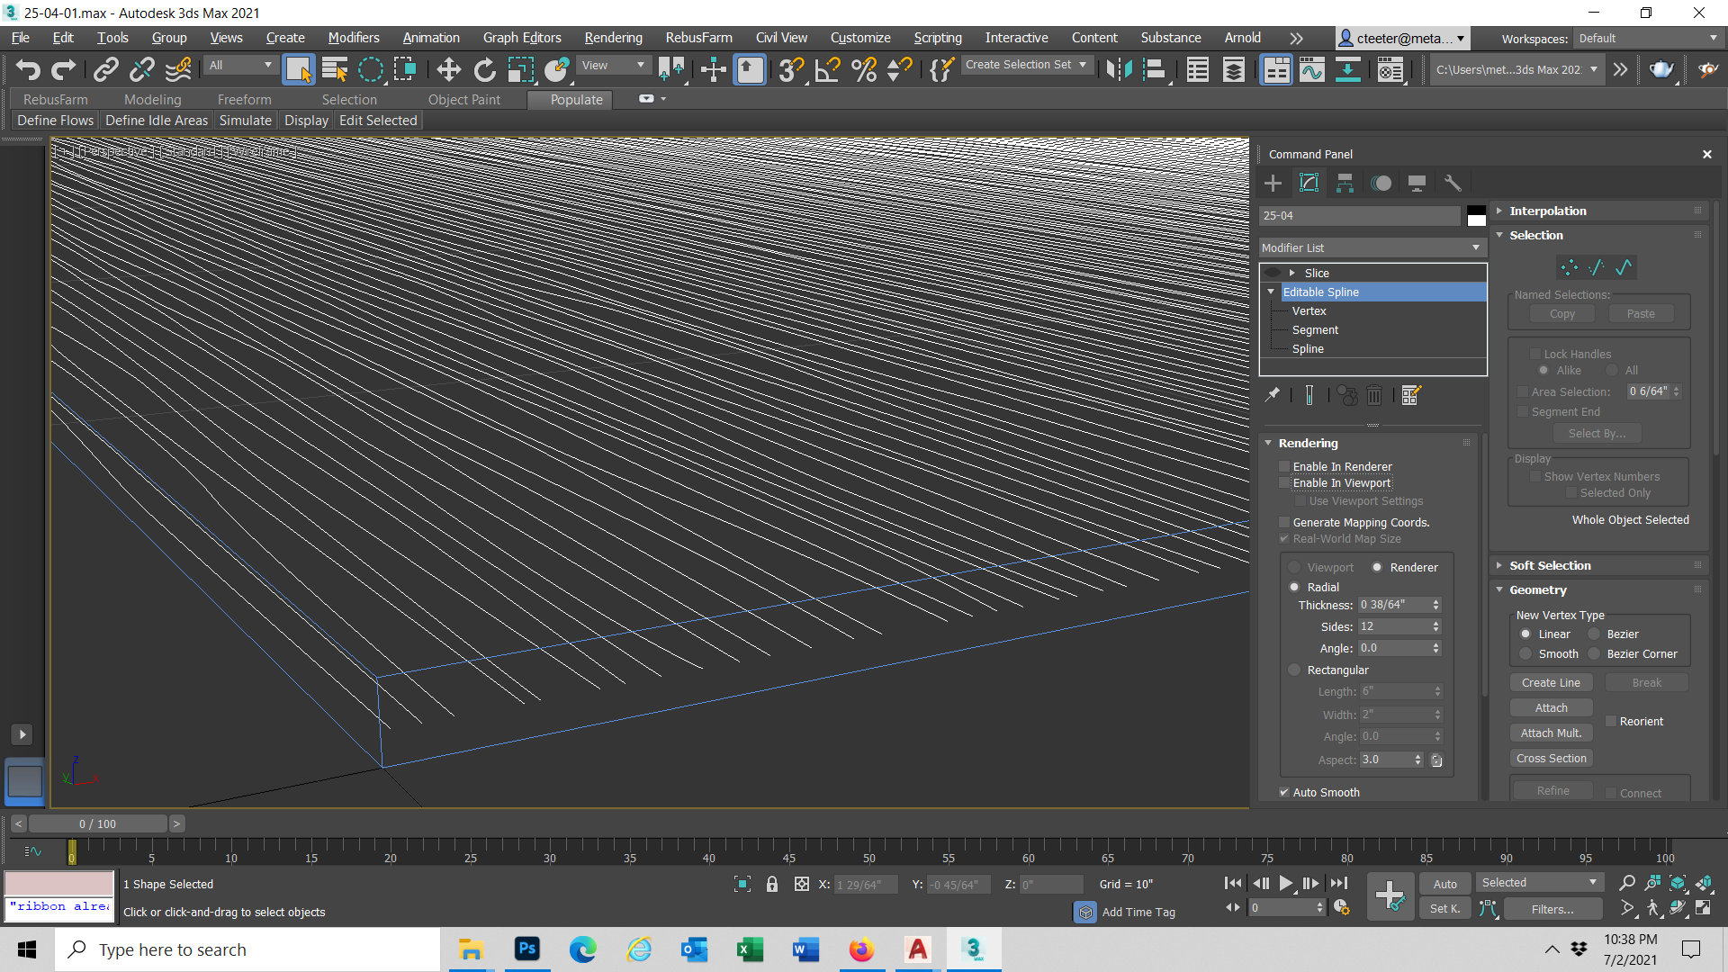Select the Move tool in main toolbar
The height and width of the screenshot is (972, 1728).
[x=448, y=69]
